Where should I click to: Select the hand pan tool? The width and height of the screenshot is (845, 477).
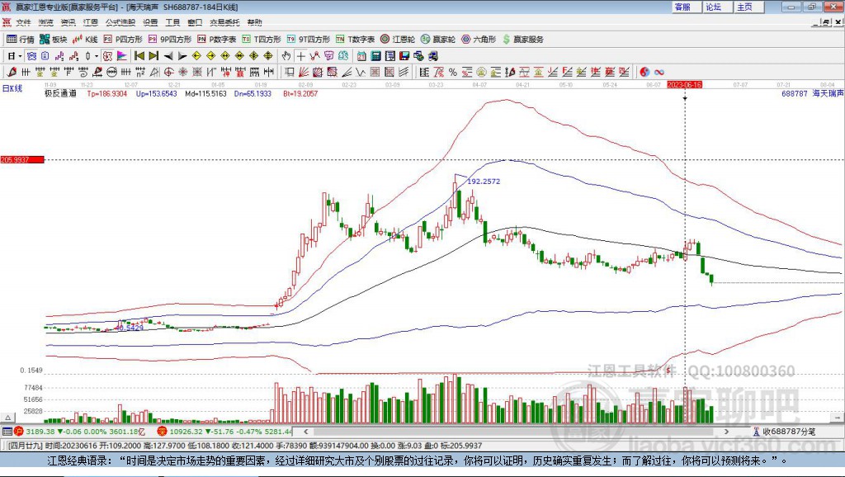[x=286, y=56]
